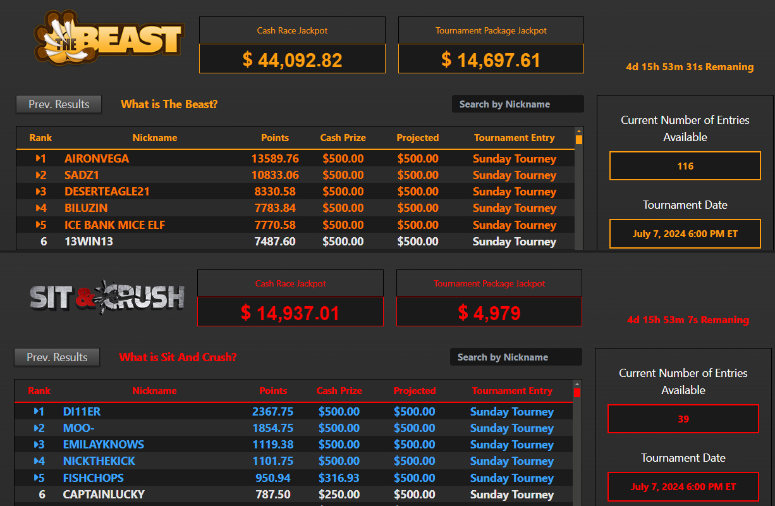Open the 'What is Sit And Crush?' link
The width and height of the screenshot is (775, 506).
[178, 357]
